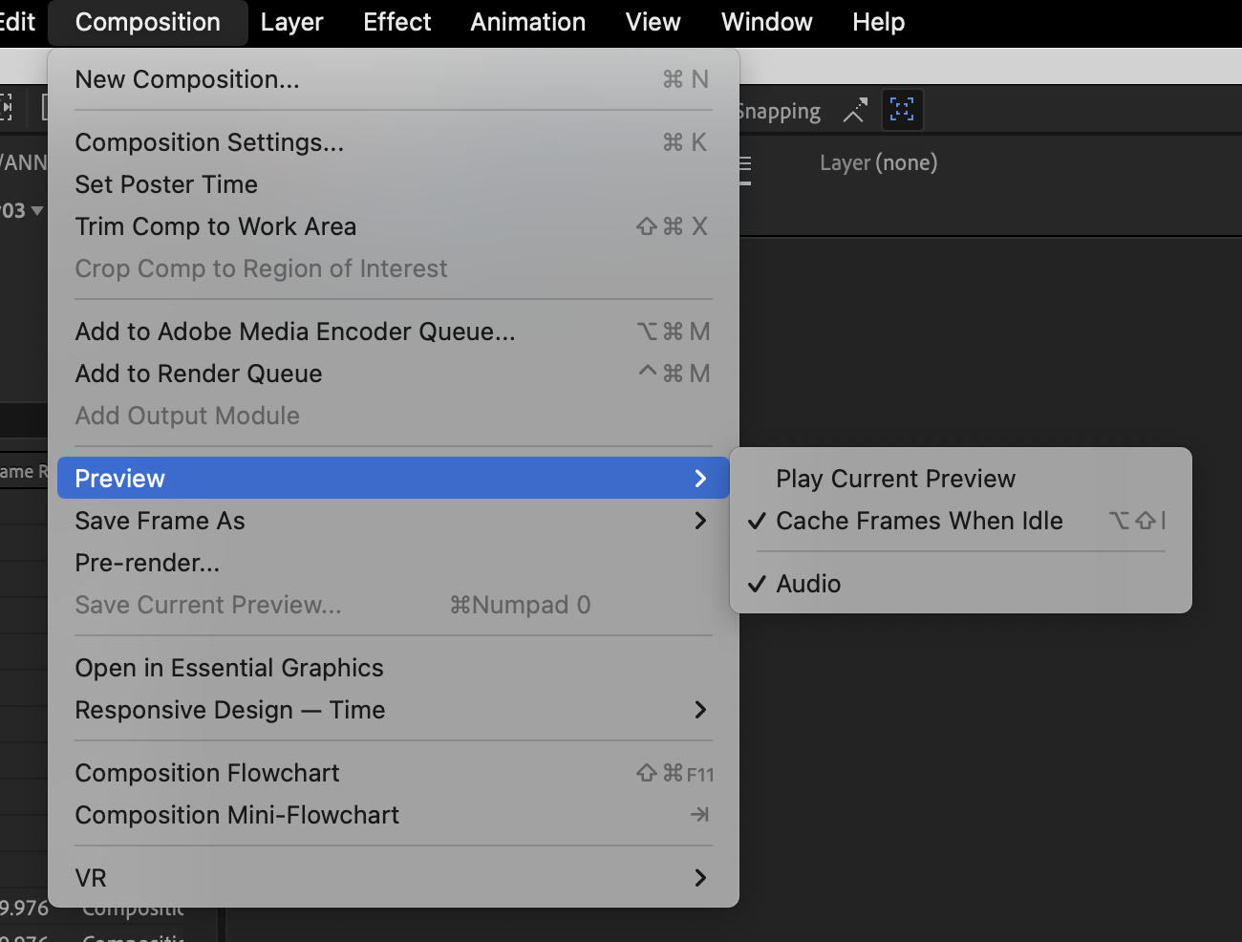Screen dimensions: 1242x942
Task: Toggle Snapping in the toolbar
Action: pyautogui.click(x=778, y=110)
